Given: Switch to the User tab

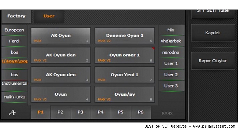Looking at the screenshot, I should (49, 16).
